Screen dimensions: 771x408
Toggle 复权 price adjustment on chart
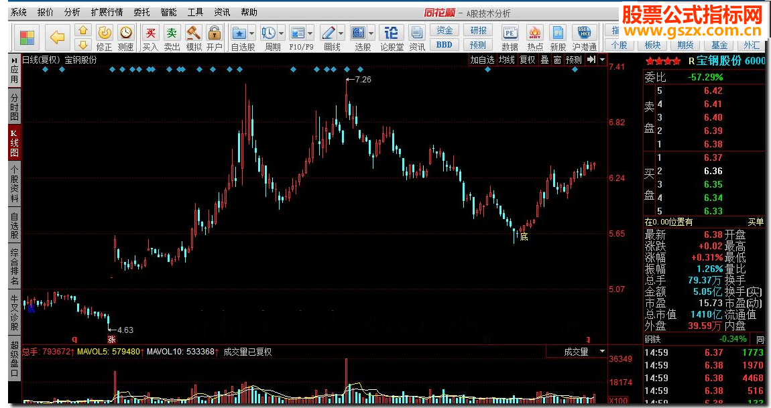point(528,60)
